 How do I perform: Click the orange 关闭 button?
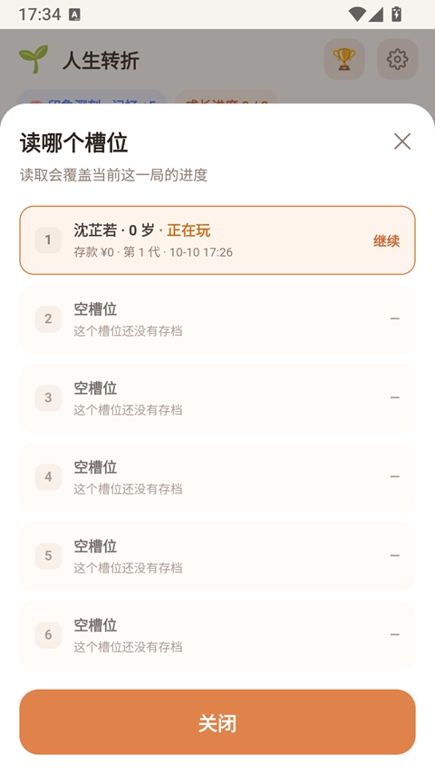[x=217, y=722]
